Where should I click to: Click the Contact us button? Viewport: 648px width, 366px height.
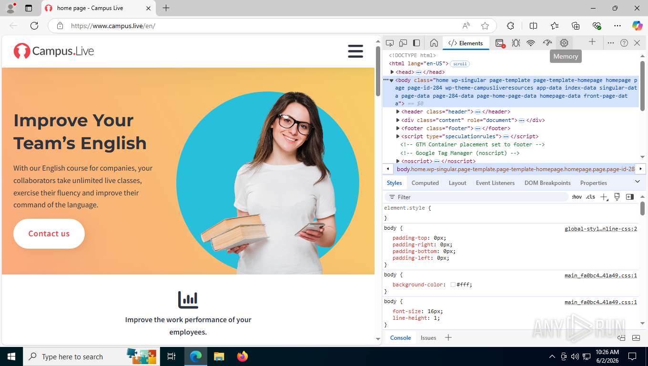pyautogui.click(x=49, y=234)
